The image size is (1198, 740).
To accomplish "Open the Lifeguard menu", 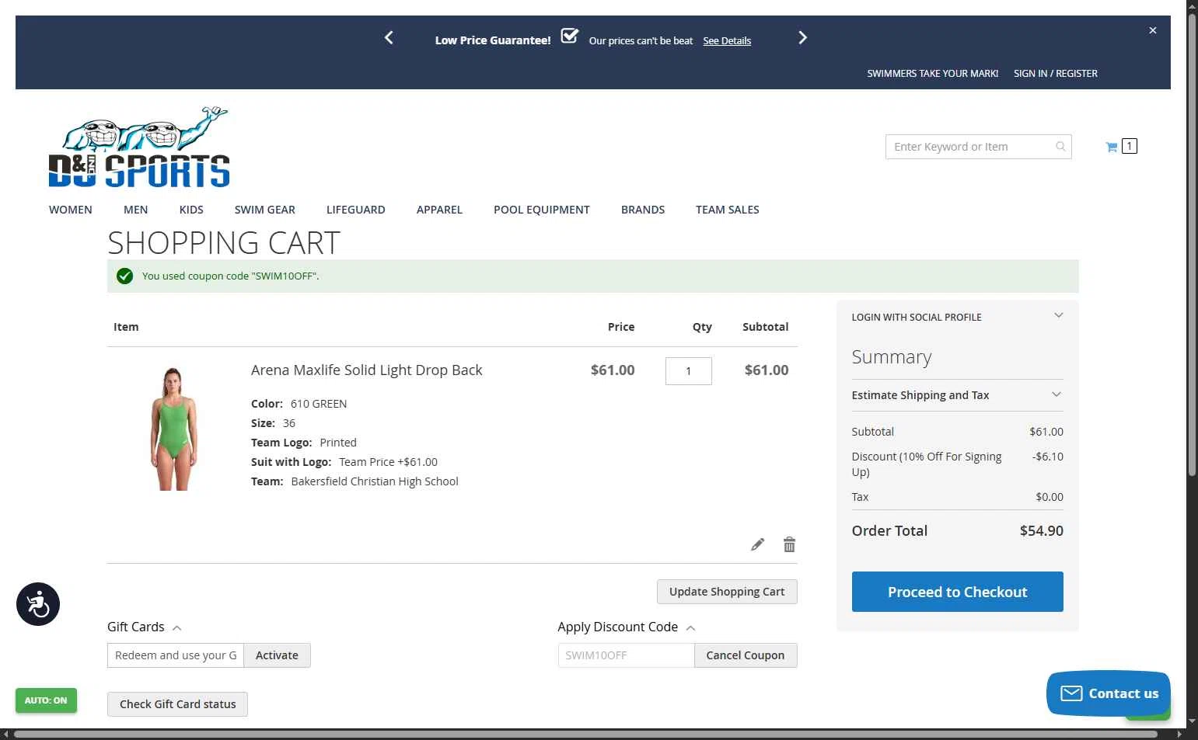I will [356, 210].
